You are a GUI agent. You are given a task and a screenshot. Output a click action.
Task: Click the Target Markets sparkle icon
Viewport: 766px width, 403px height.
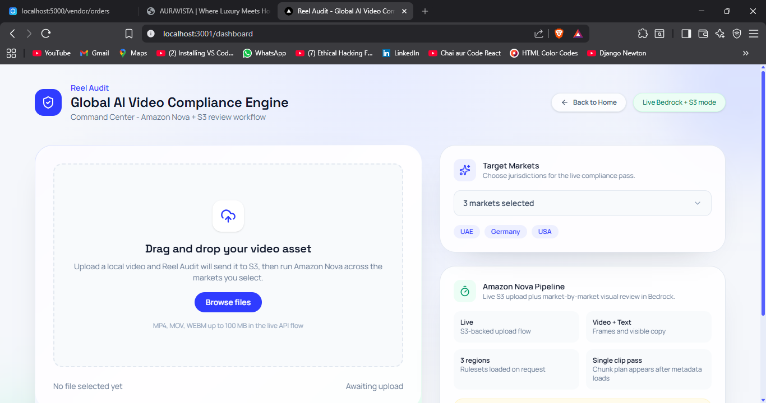pyautogui.click(x=465, y=170)
